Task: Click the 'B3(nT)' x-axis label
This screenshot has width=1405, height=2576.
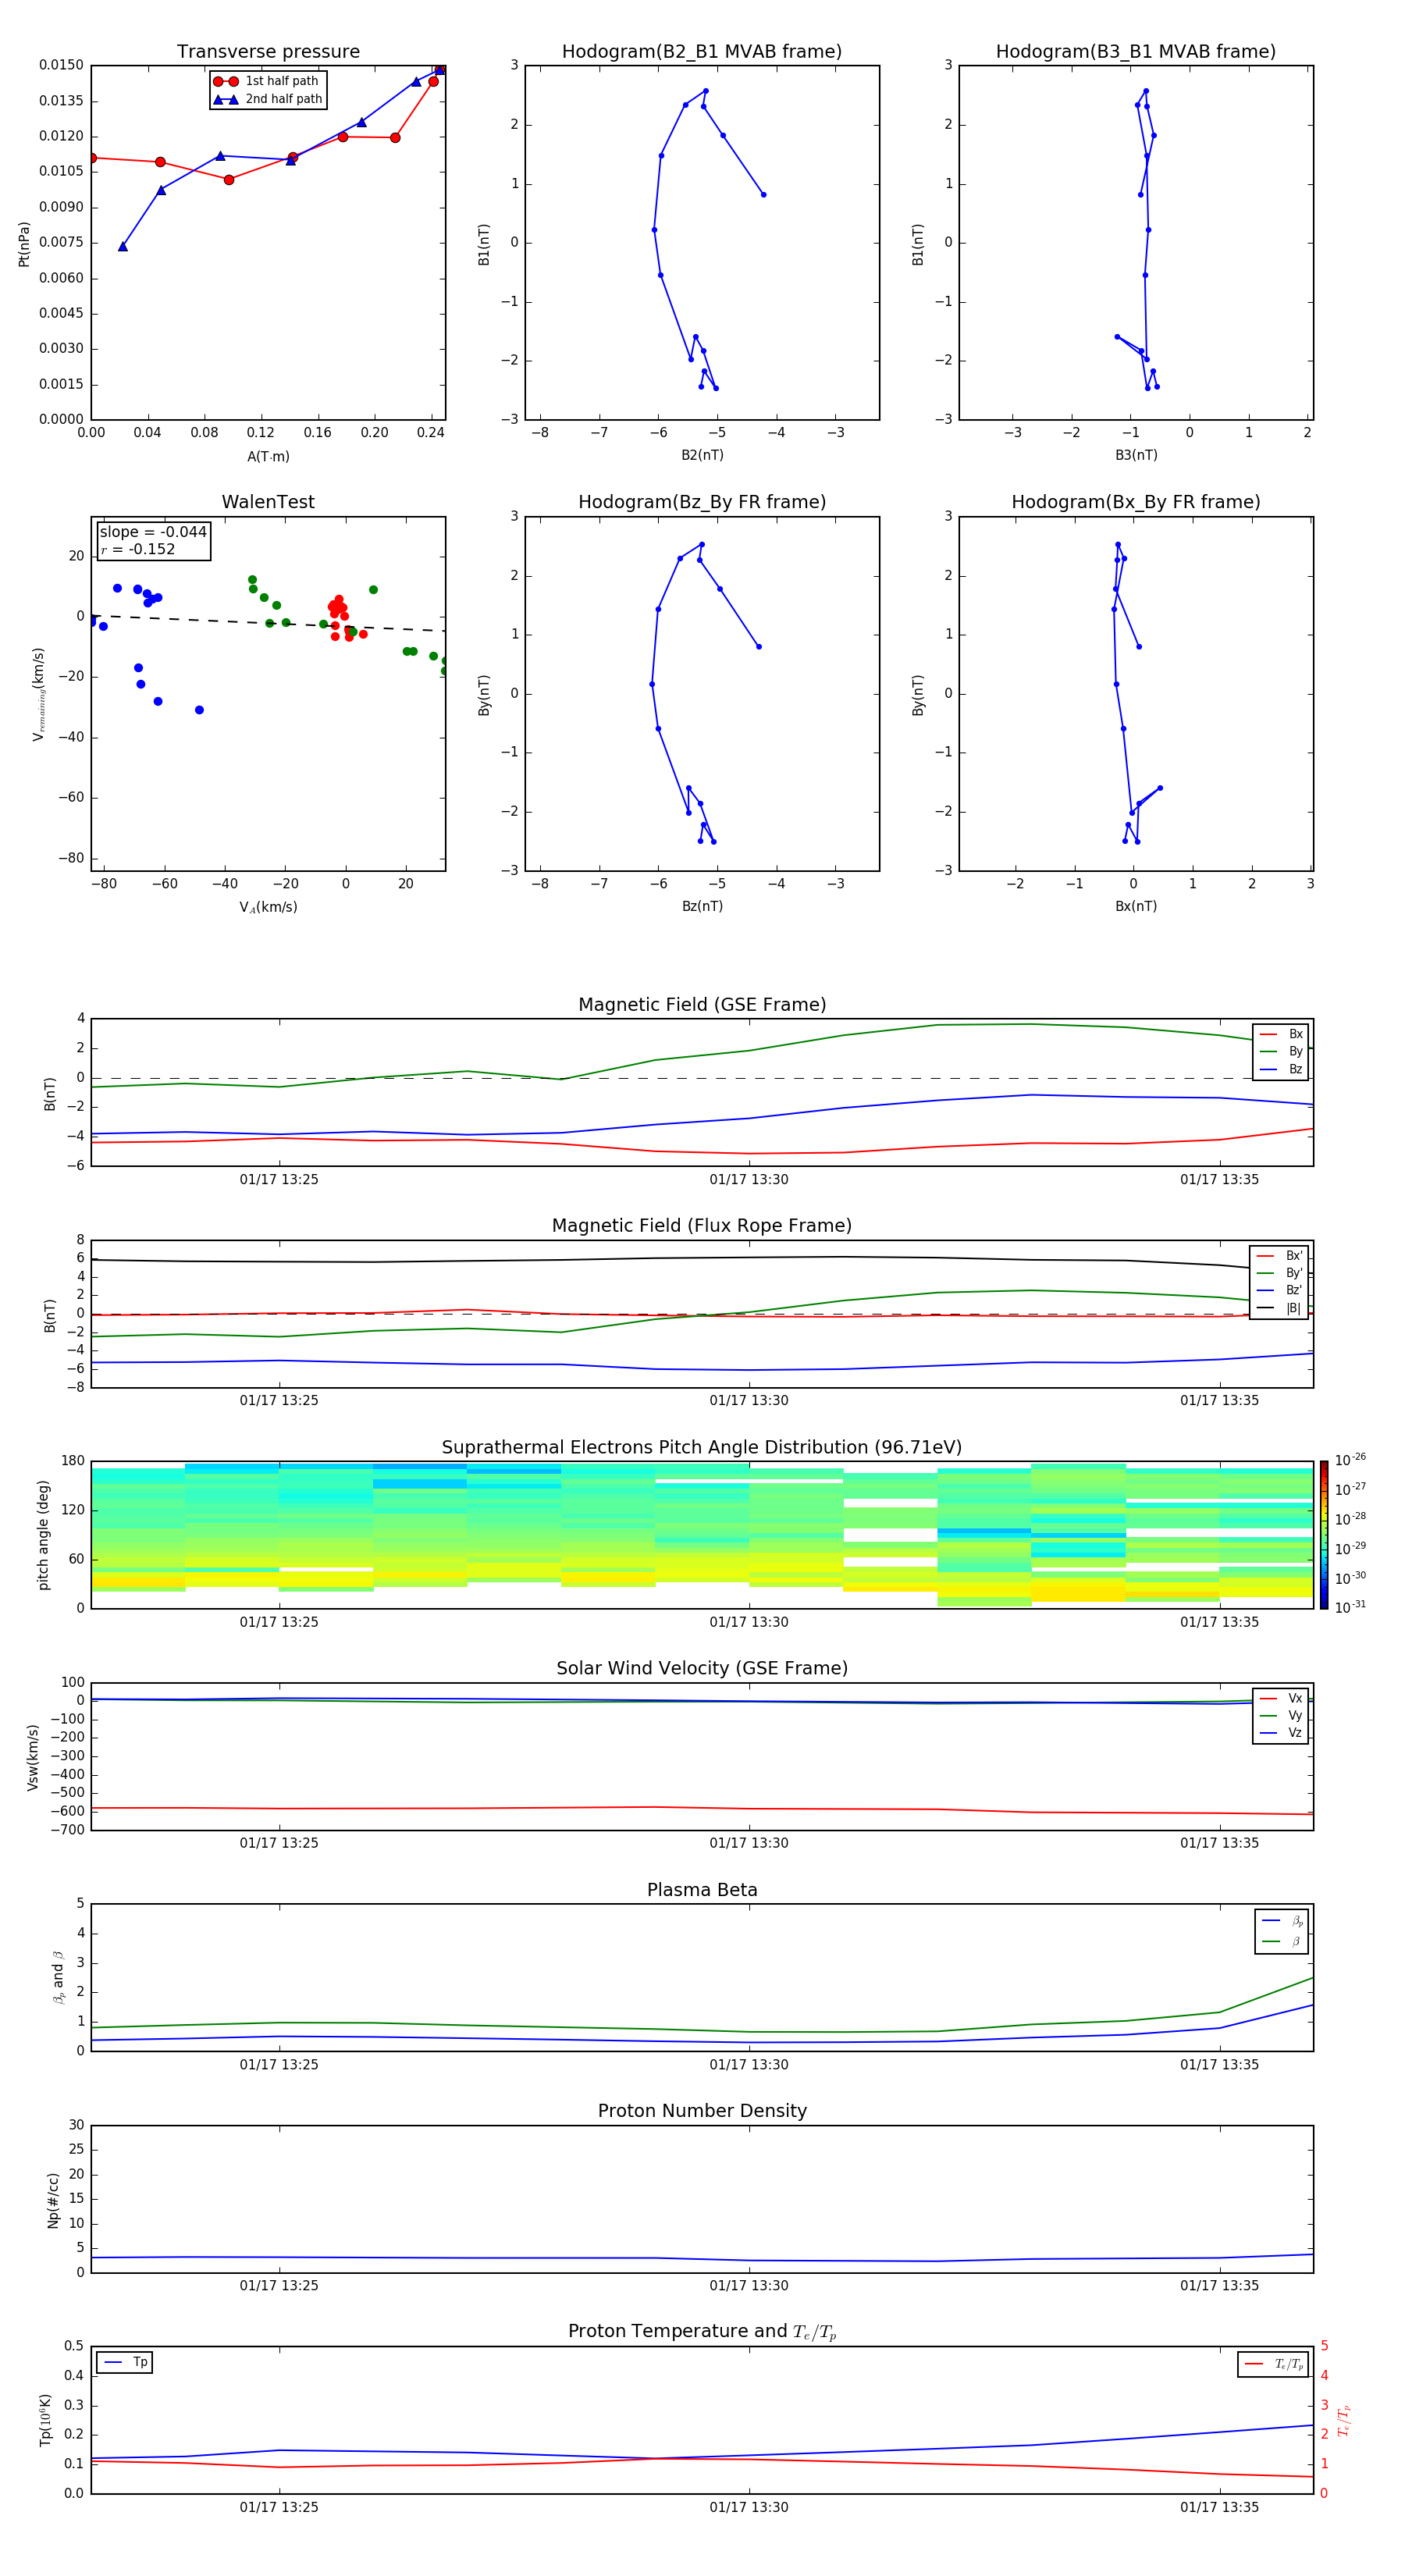Action: 1136,455
